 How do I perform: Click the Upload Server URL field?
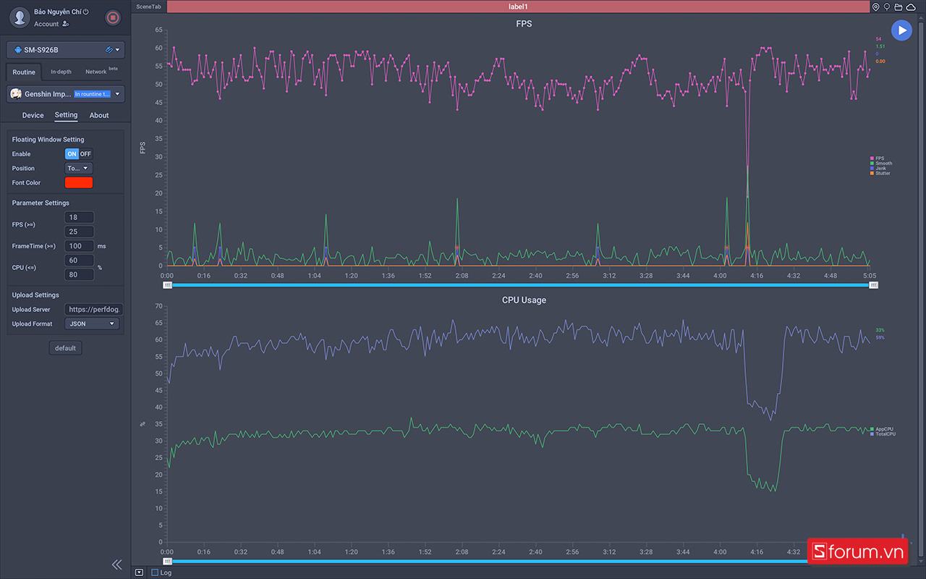tap(93, 310)
